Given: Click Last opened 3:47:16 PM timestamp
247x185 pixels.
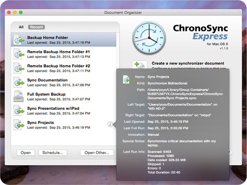Looking at the screenshot, I should [59, 43].
